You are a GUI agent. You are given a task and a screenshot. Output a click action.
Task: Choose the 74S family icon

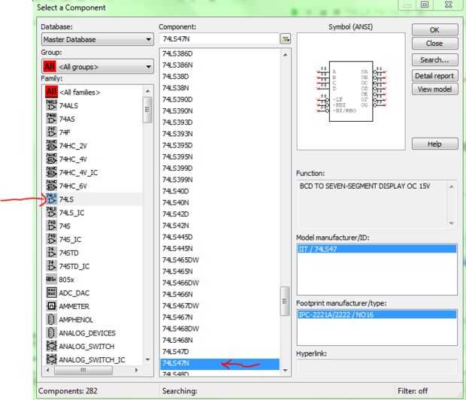click(x=51, y=226)
